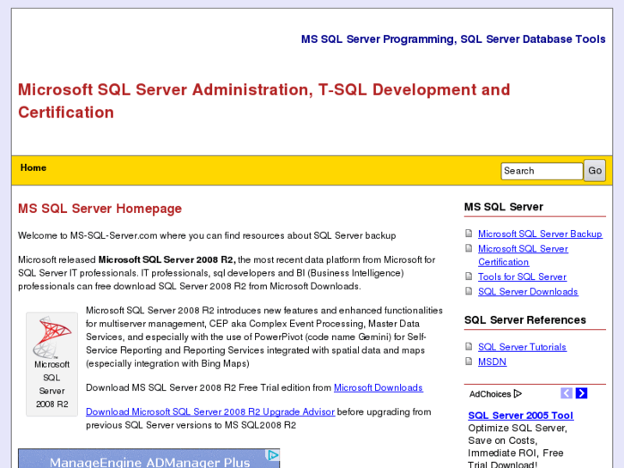Click the MS SQL Server Programming tagline
The image size is (624, 468).
pos(453,39)
